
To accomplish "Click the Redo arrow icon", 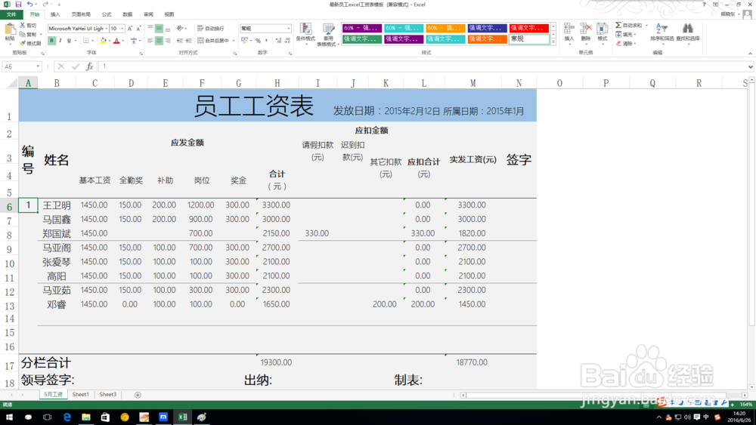I will coord(45,5).
